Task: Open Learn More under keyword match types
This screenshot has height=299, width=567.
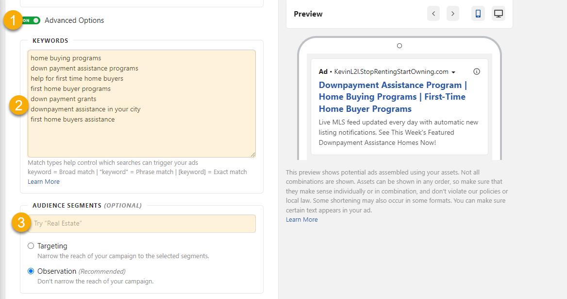Action: click(x=44, y=182)
